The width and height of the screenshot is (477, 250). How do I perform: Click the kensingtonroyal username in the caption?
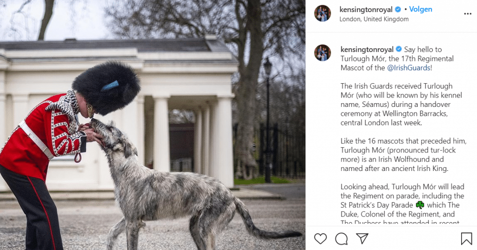[x=367, y=49]
